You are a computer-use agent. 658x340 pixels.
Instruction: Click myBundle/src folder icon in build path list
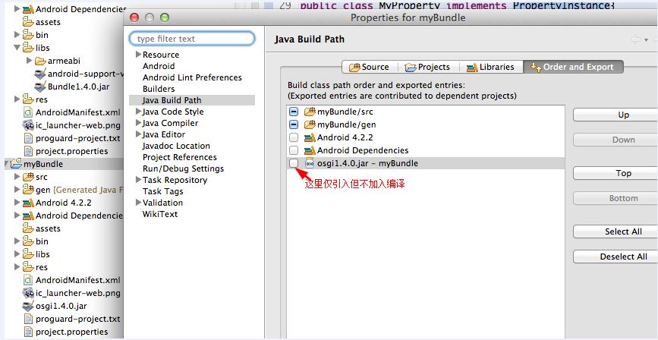click(x=310, y=112)
